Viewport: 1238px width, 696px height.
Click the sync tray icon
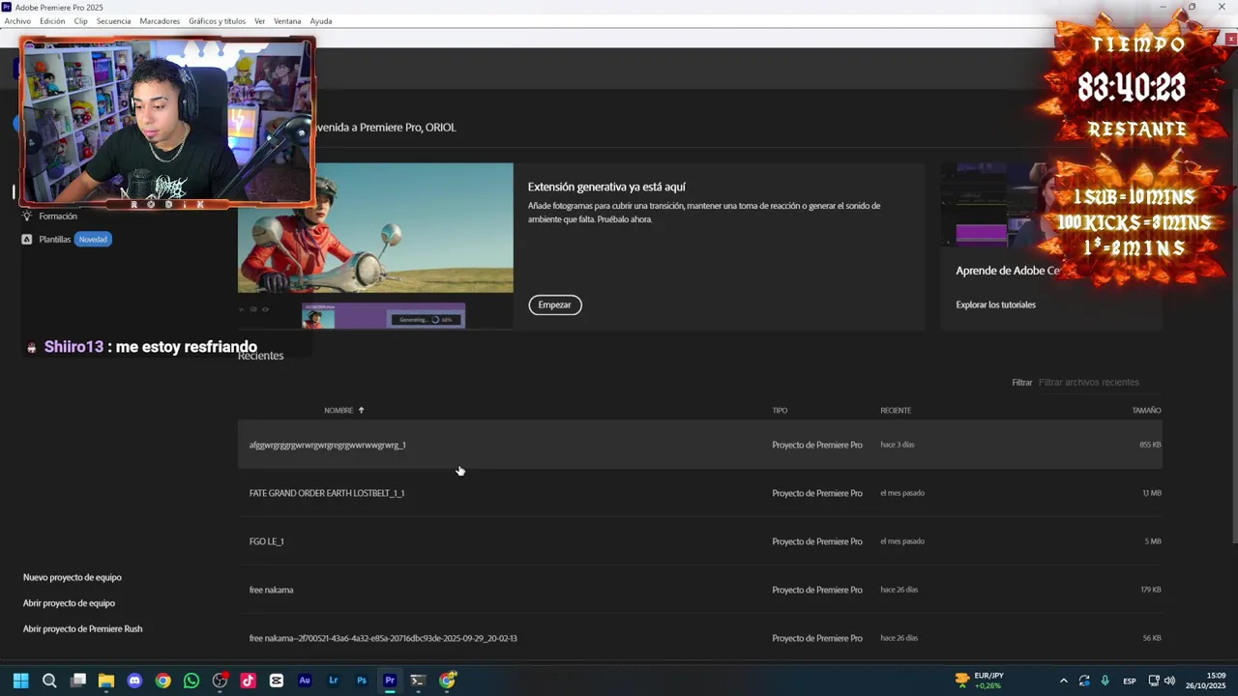(x=1084, y=681)
